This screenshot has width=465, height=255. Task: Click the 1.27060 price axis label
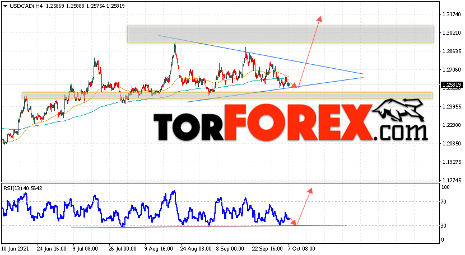click(x=452, y=69)
